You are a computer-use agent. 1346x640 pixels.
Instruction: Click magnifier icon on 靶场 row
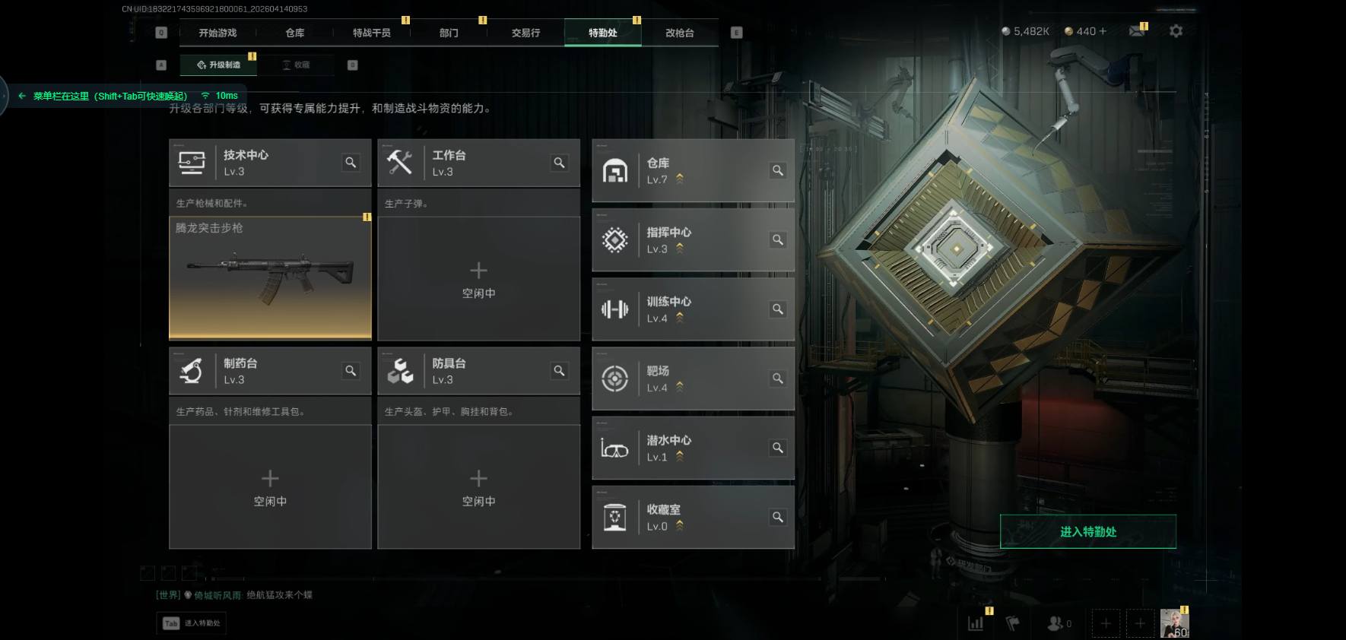(777, 378)
